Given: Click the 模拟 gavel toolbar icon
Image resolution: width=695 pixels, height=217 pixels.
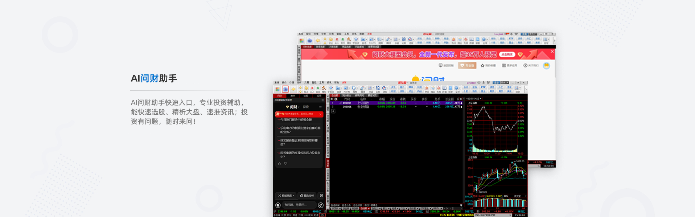Looking at the screenshot, I should (x=324, y=89).
